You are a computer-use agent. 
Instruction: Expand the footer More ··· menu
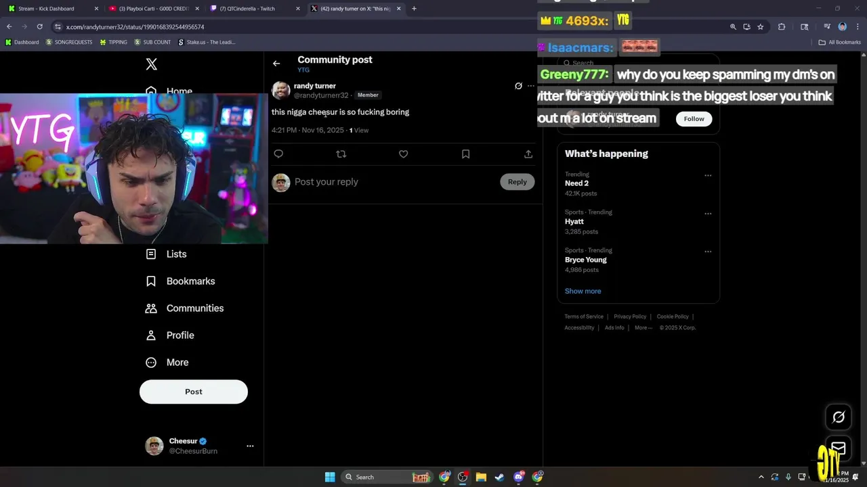pyautogui.click(x=643, y=328)
